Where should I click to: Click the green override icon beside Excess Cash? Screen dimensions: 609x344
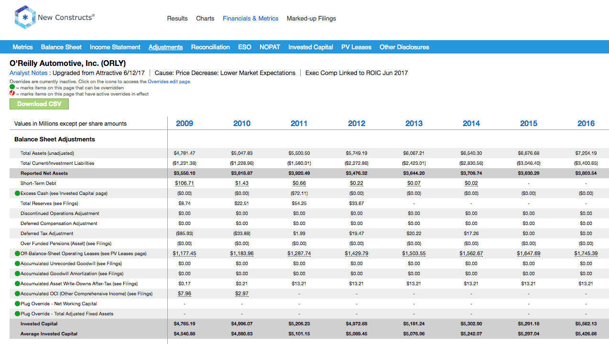(x=18, y=193)
